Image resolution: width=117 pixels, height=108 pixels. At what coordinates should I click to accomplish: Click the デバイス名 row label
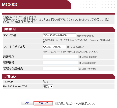pyautogui.click(x=10, y=35)
